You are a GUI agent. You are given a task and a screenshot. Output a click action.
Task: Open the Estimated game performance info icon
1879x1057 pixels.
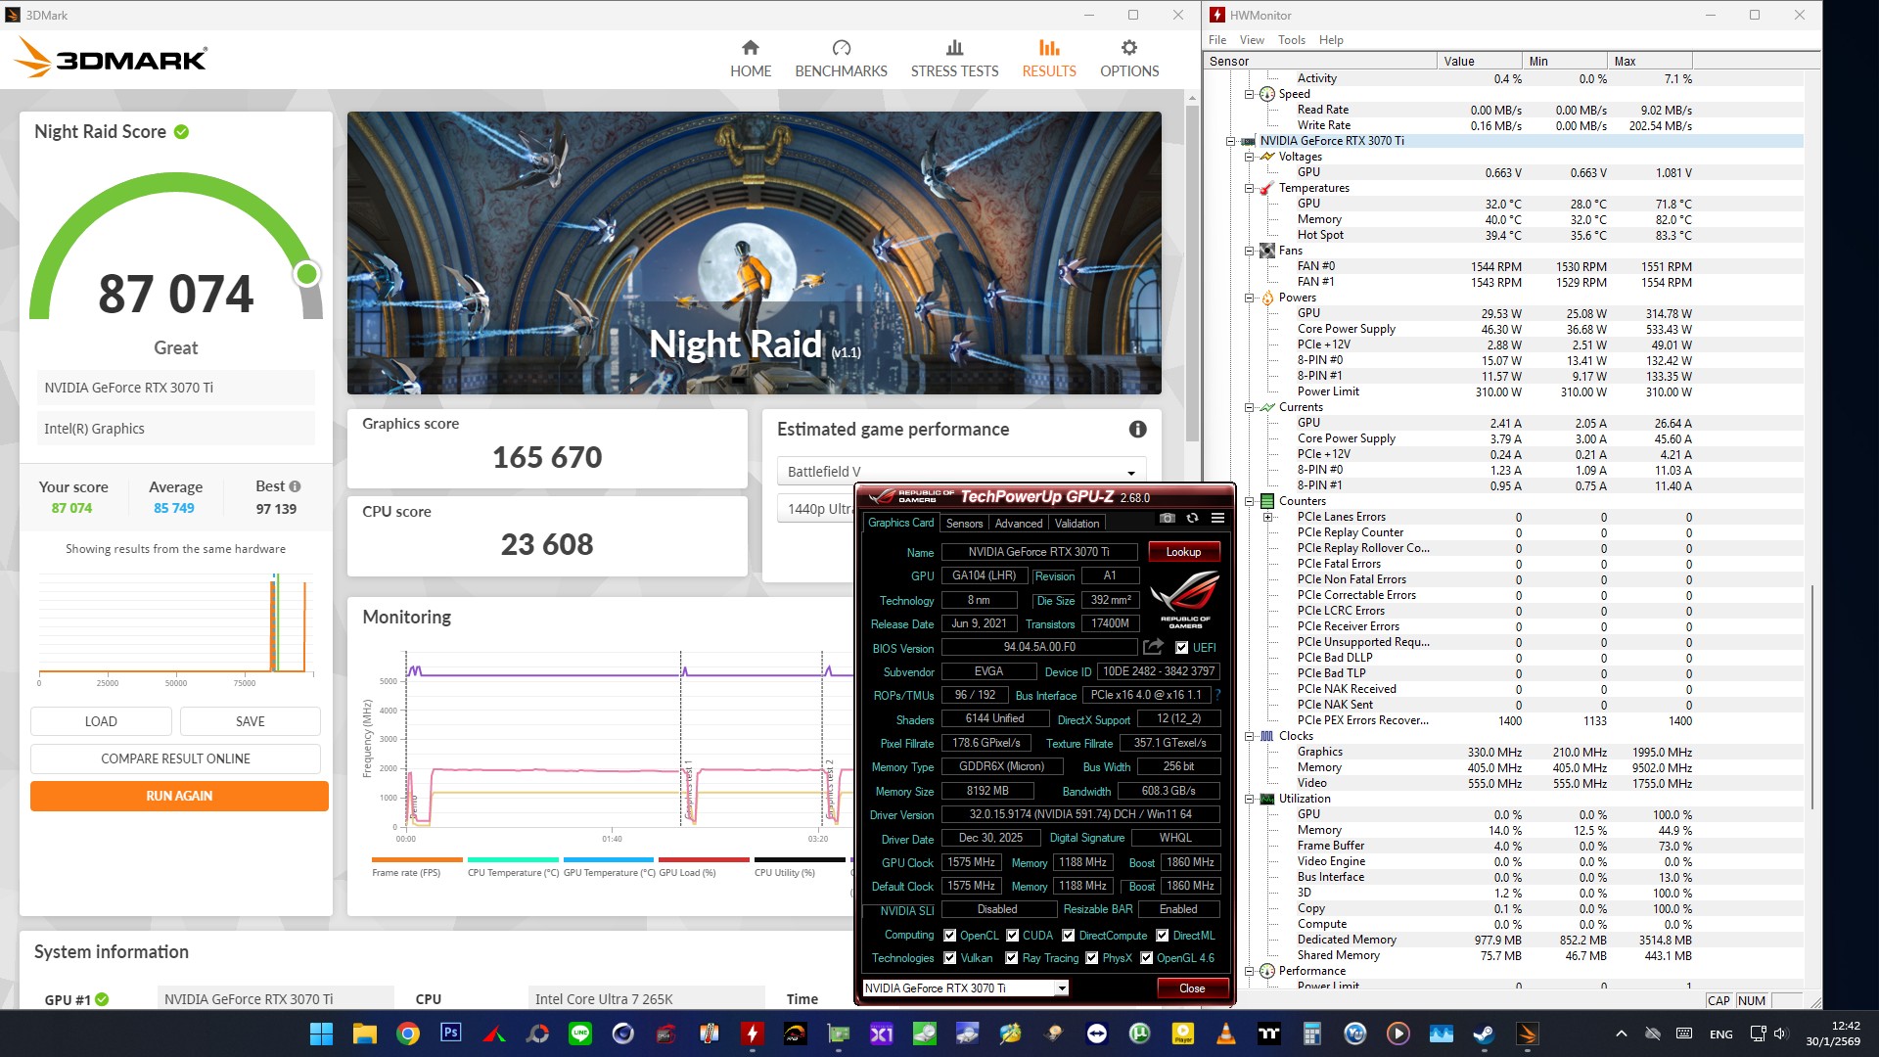(1137, 429)
